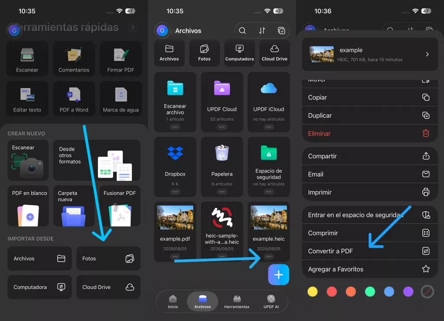Choose Email from file menu
Image resolution: width=444 pixels, height=321 pixels.
[x=370, y=174]
